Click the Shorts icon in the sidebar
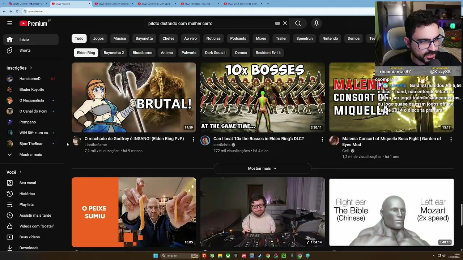 coord(10,50)
